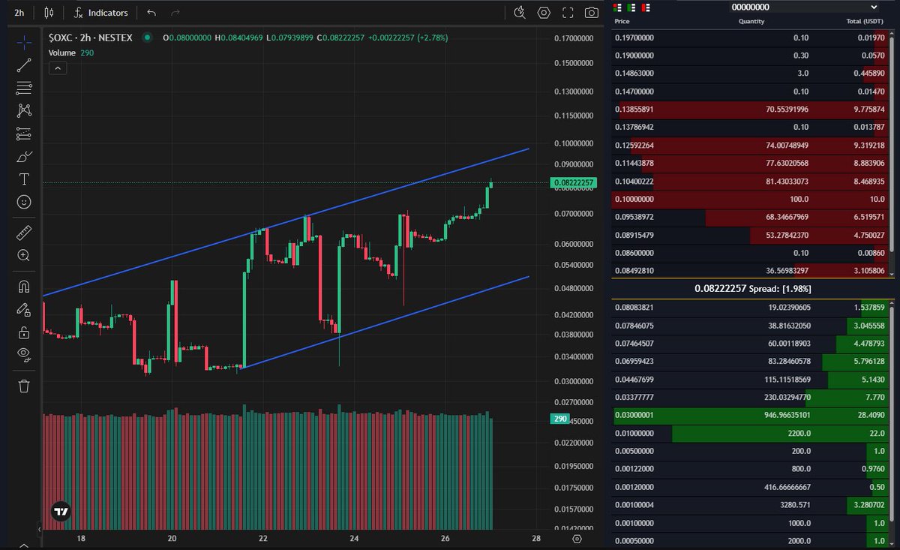Select the ask row at 0.19700000
This screenshot has height=550, width=900.
(x=750, y=38)
